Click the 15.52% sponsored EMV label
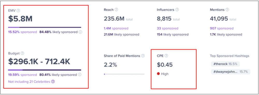 (23, 32)
